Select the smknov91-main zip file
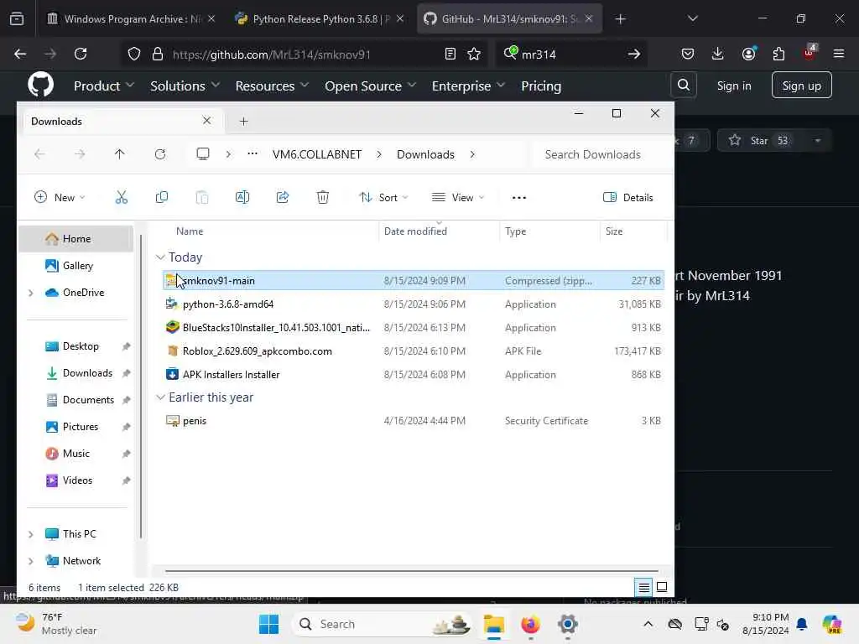The width and height of the screenshot is (859, 644). pos(414,280)
